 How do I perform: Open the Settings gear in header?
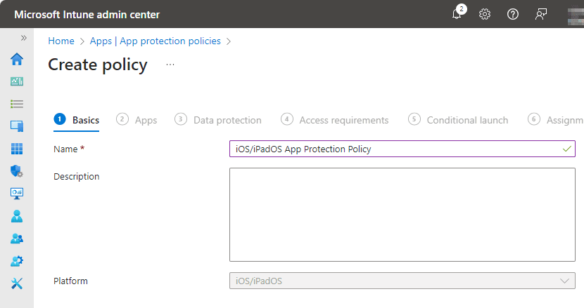[x=485, y=14]
